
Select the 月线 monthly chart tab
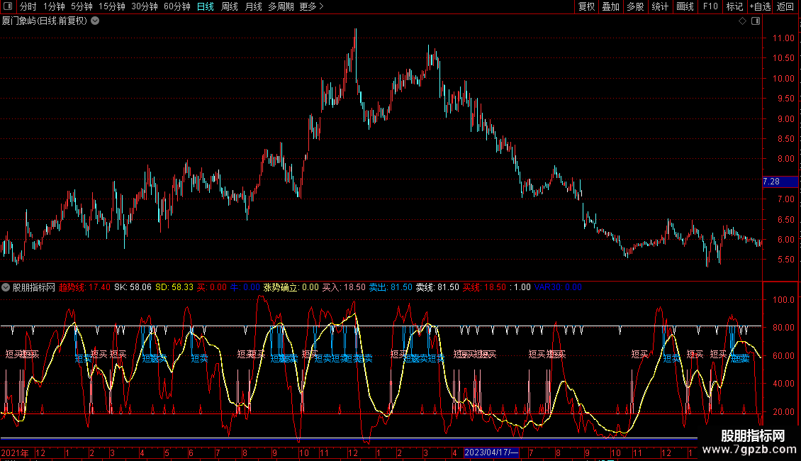(253, 7)
